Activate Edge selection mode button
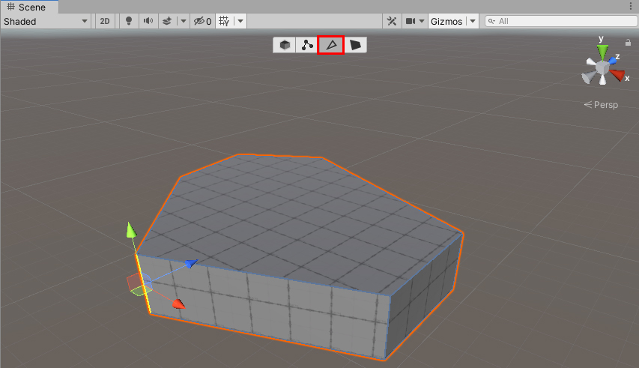 coord(330,45)
